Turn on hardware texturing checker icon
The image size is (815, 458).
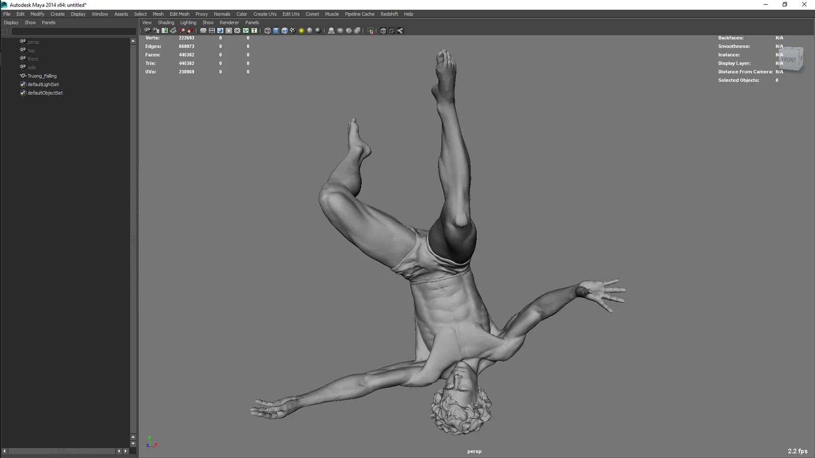tap(293, 31)
